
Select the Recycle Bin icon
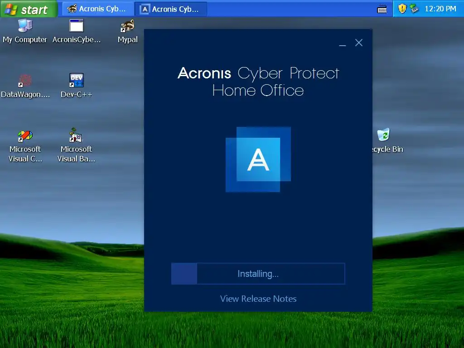coord(387,140)
